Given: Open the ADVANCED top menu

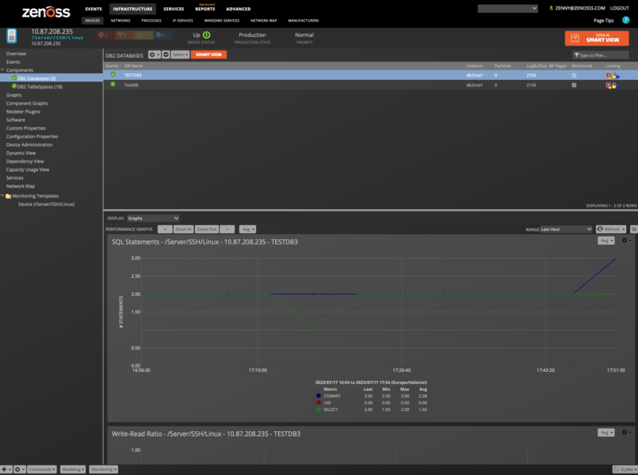Looking at the screenshot, I should tap(238, 9).
